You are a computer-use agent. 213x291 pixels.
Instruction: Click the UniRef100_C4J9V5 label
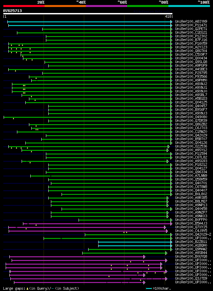[191, 231]
